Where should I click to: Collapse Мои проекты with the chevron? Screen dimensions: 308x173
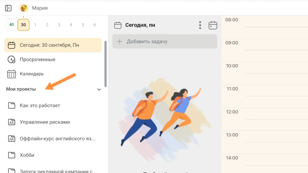tap(99, 89)
